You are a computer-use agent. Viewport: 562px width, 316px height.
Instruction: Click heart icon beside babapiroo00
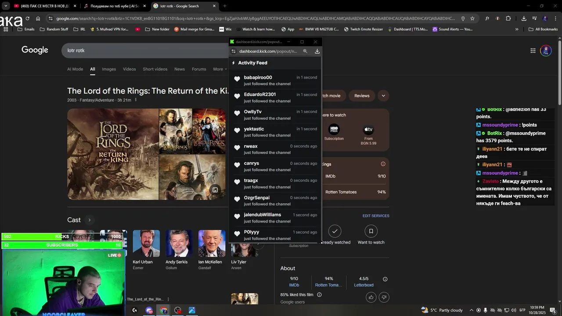[x=237, y=79]
